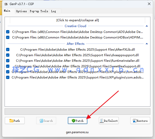Viewport: 155px width, 139px height.
Task: Collapse the After Effects group arrow
Action: 147,44
